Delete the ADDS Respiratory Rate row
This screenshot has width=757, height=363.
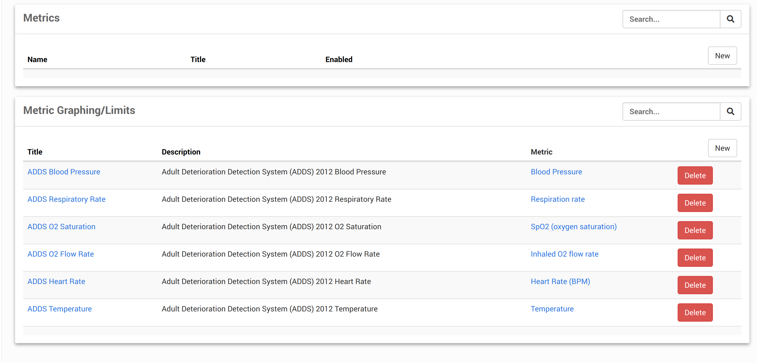[695, 203]
